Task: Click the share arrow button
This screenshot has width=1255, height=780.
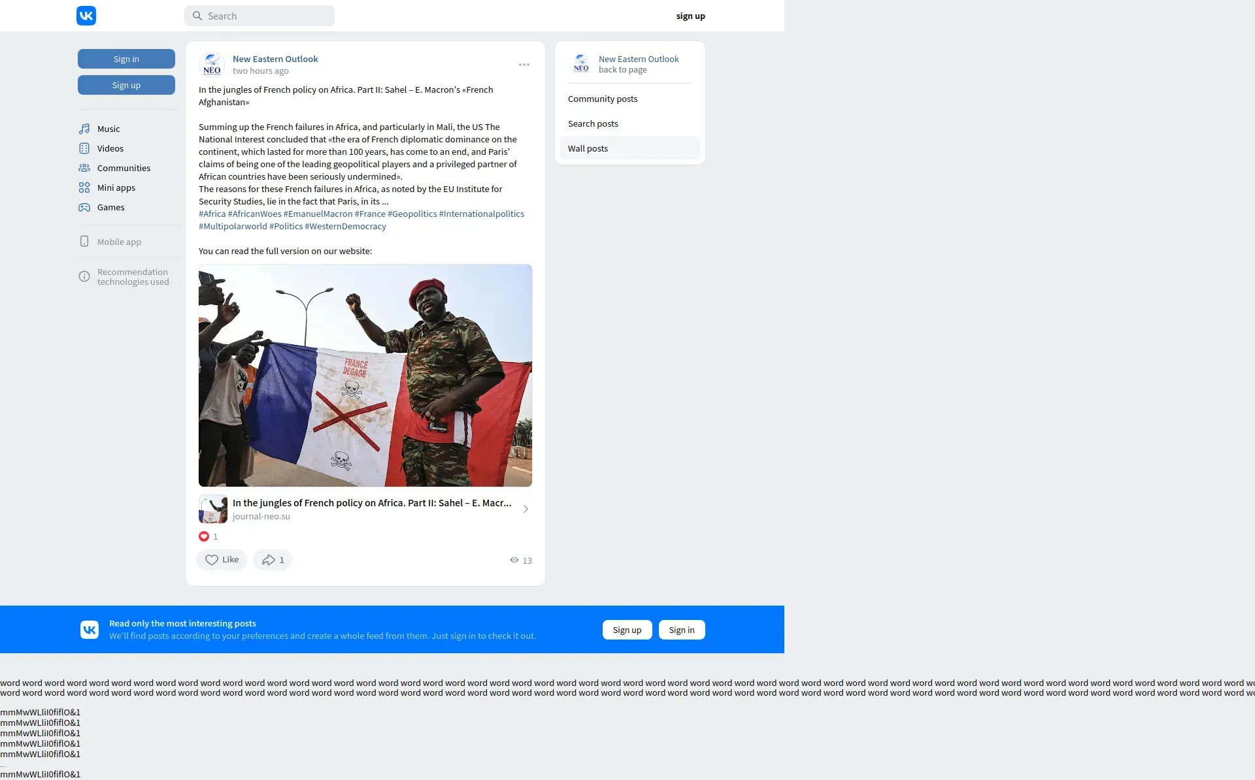Action: pos(272,560)
